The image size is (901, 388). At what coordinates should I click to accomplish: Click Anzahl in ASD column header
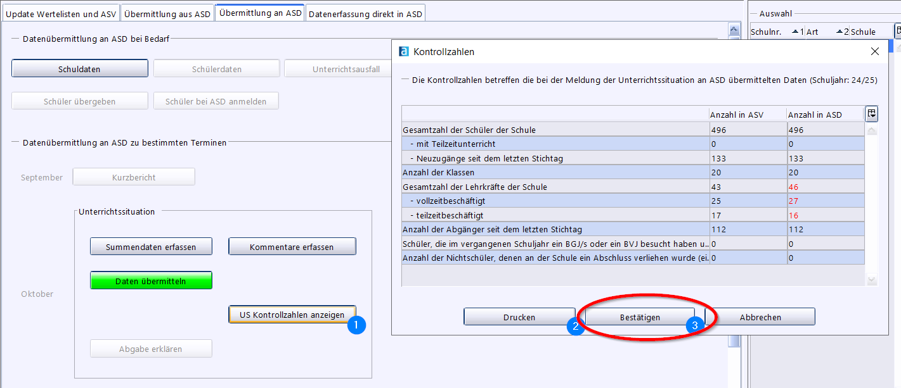[x=826, y=115]
